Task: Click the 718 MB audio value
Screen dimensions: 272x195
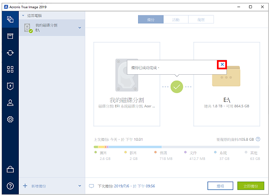Action: click(x=166, y=159)
